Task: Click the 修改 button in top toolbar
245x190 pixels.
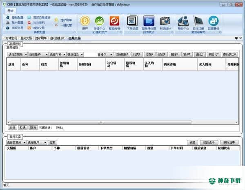Action: [x=162, y=54]
